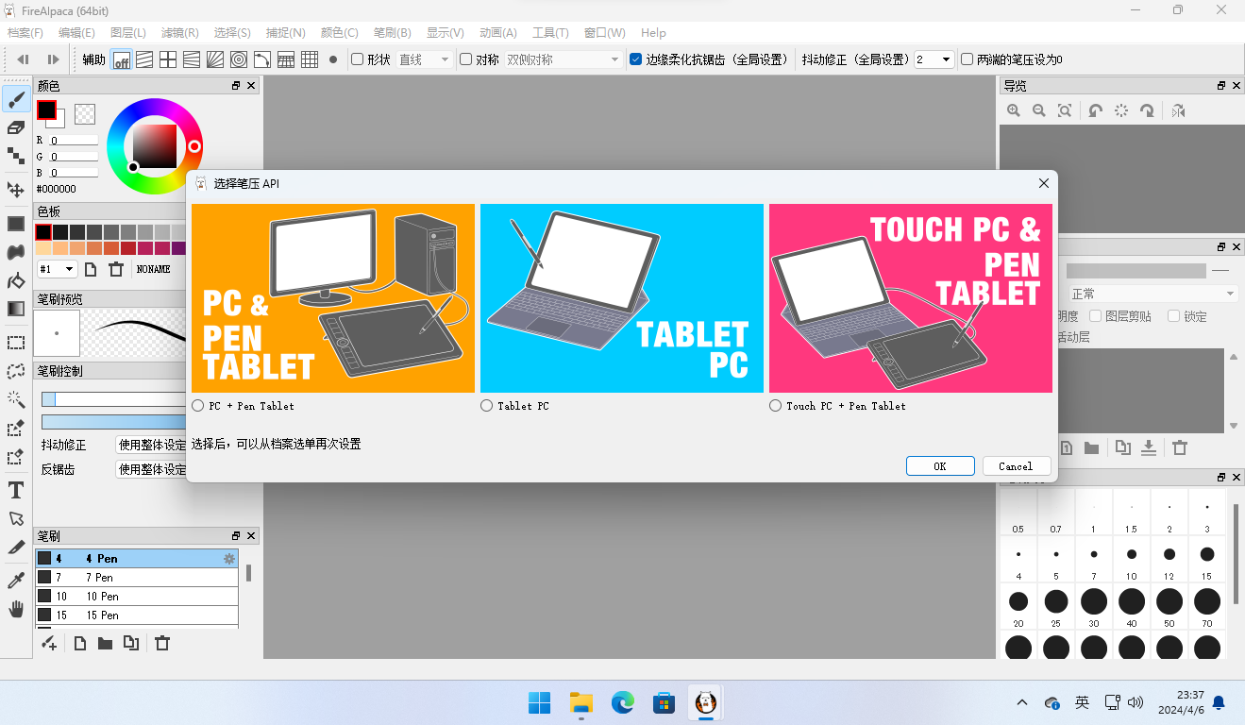Screen dimensions: 1245x725
Task: Open the 双侧对称 symmetry dropdown
Action: tap(563, 59)
